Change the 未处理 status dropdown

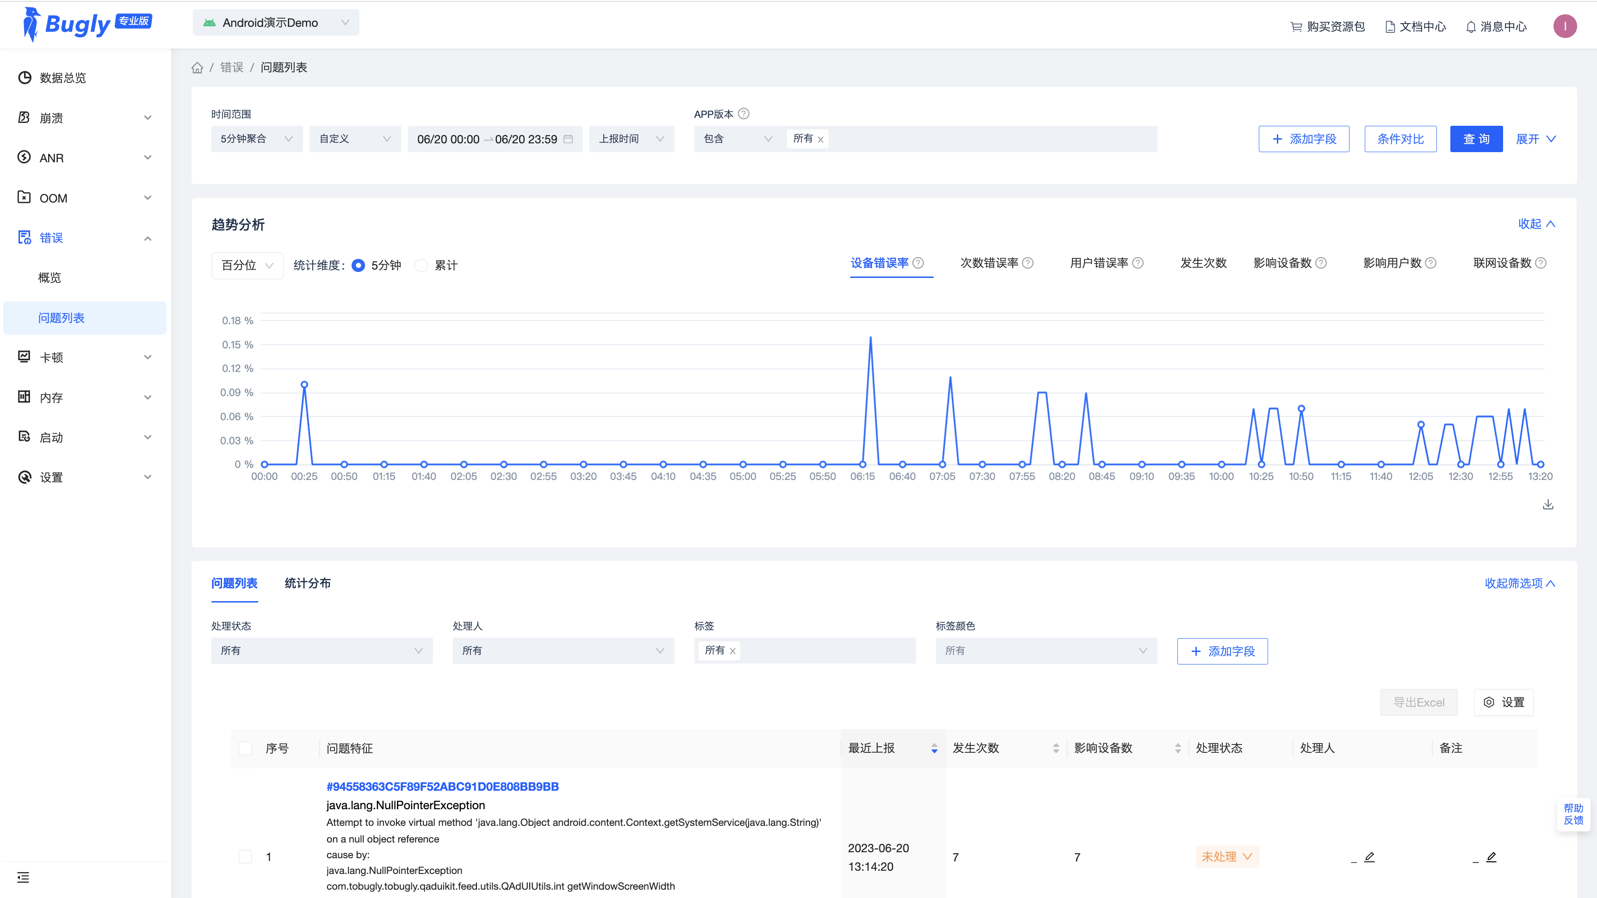[x=1227, y=856]
